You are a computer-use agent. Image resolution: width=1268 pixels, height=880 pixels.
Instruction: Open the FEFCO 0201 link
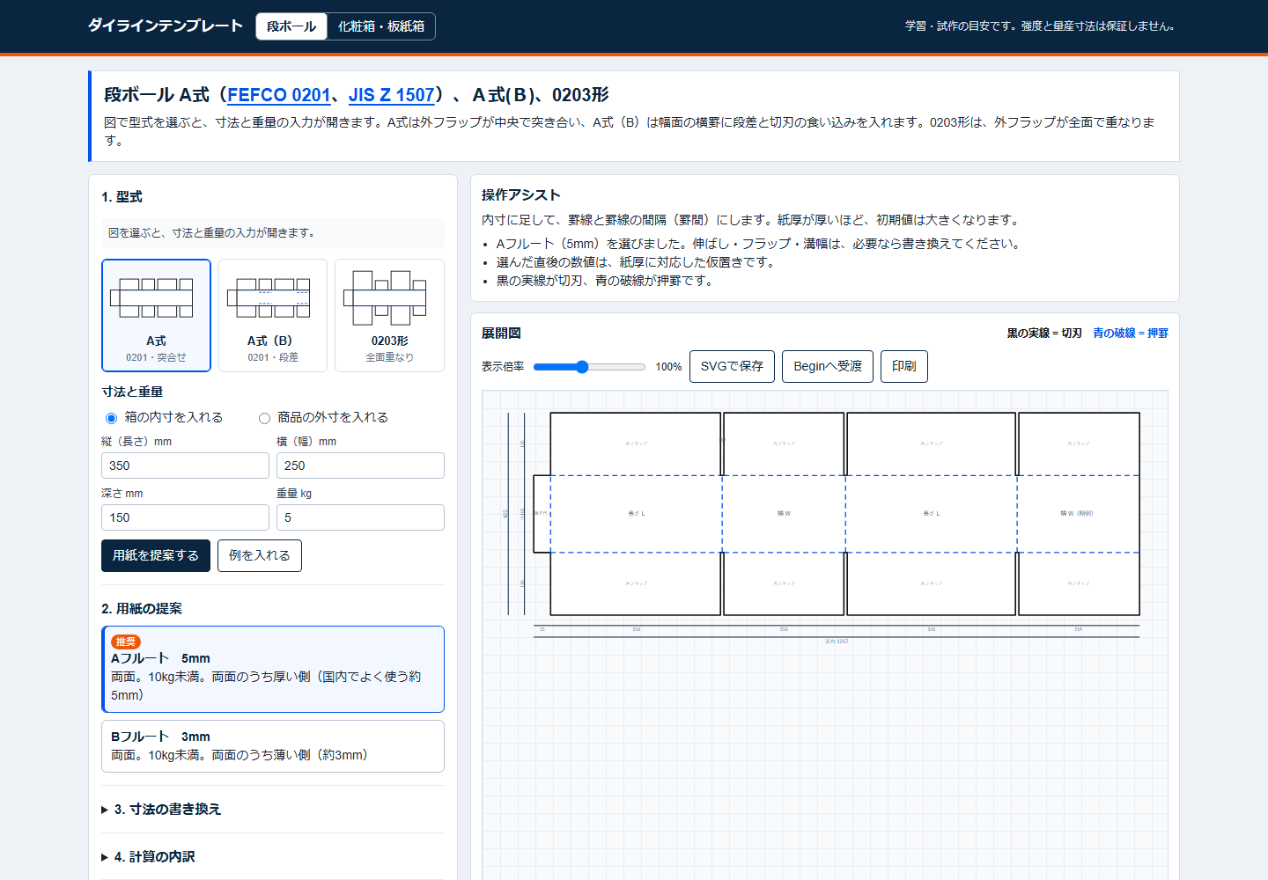[279, 95]
